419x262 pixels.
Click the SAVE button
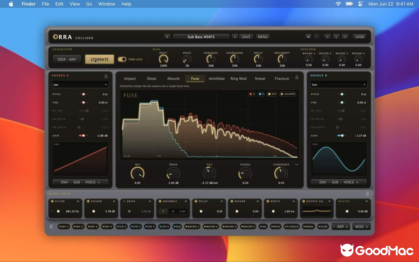pyautogui.click(x=246, y=37)
